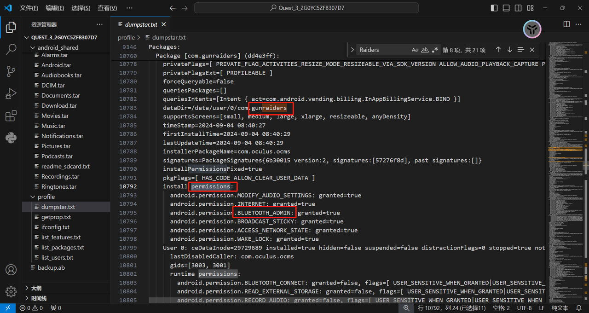589x313 pixels.
Task: Click dumpstar.txt in the breadcrumb
Action: (x=169, y=38)
